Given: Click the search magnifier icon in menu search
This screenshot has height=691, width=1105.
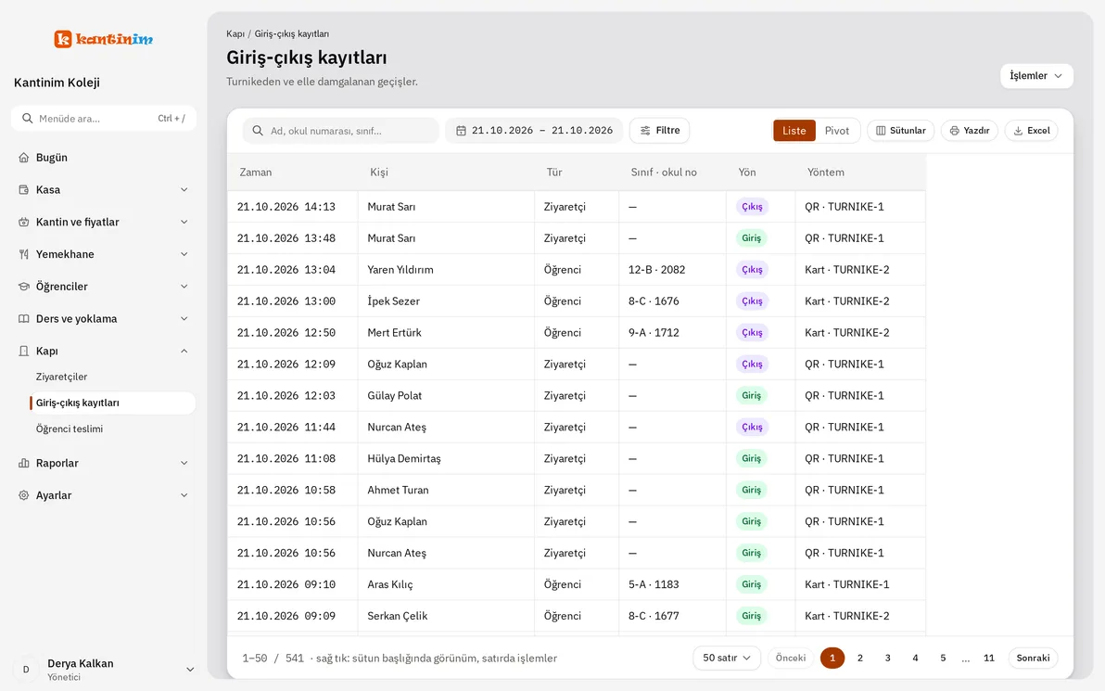Looking at the screenshot, I should (28, 119).
